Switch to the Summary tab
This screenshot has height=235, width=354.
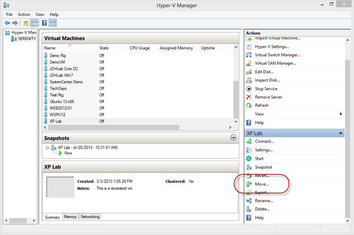(52, 217)
